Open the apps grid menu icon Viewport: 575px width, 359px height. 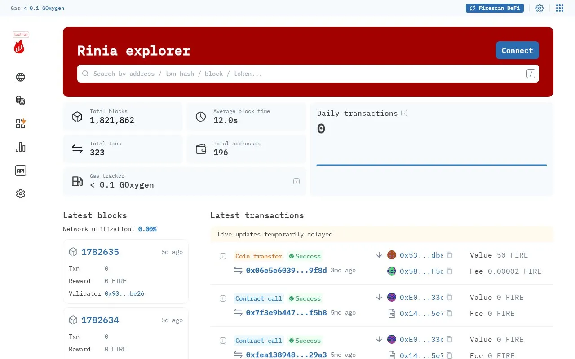(560, 8)
